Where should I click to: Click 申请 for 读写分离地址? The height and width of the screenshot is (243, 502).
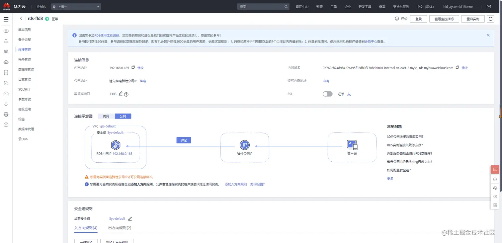(x=326, y=81)
